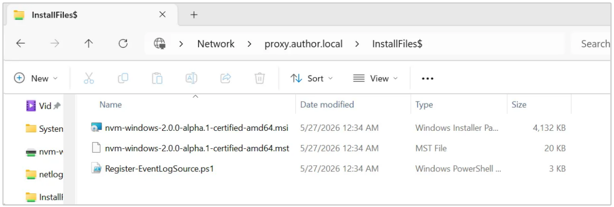Click the 3 KB size value
Image resolution: width=614 pixels, height=207 pixels.
557,169
